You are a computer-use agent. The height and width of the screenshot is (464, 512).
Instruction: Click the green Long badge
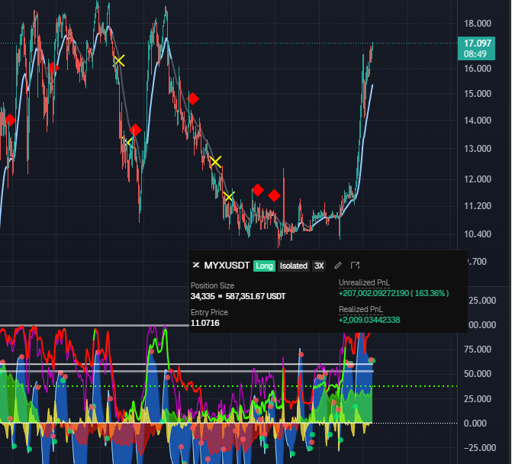coord(264,266)
